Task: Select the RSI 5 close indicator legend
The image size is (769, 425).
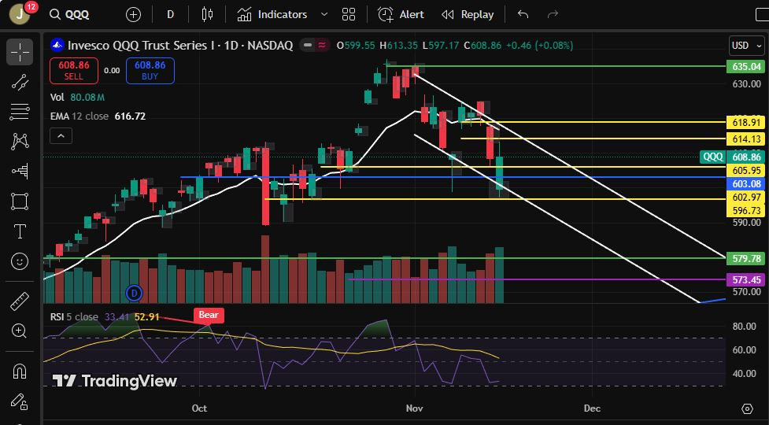Action: pyautogui.click(x=73, y=317)
